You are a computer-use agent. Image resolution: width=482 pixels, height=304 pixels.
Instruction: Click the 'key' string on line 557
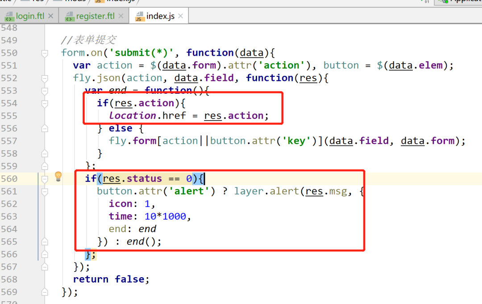click(296, 141)
